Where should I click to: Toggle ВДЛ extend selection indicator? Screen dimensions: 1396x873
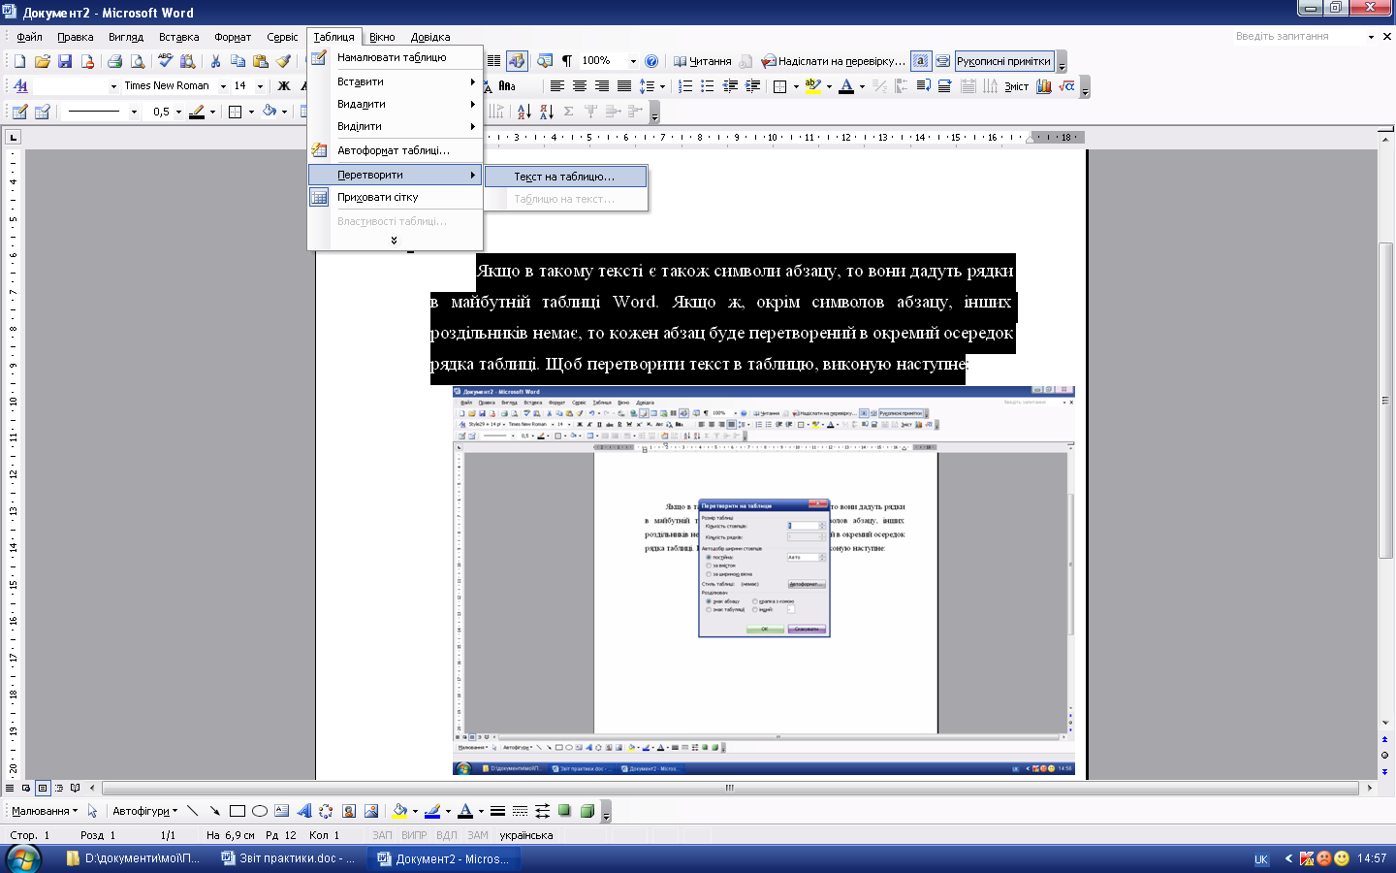[447, 835]
